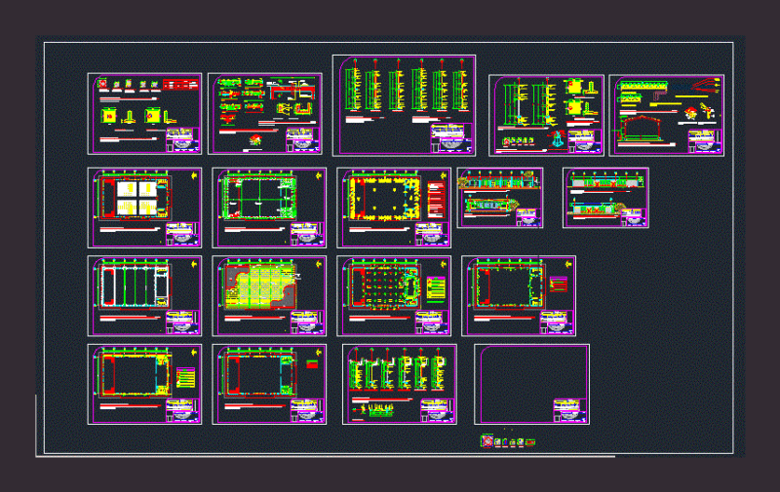Select the sheet showing the arched roof truss
This screenshot has width=780, height=492.
[x=667, y=115]
